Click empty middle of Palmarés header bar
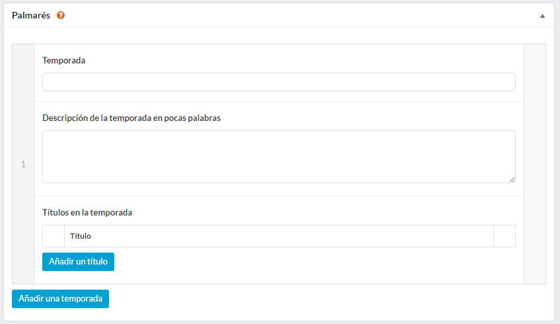The image size is (560, 324). point(300,15)
